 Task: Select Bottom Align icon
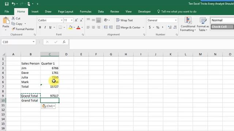(98, 20)
